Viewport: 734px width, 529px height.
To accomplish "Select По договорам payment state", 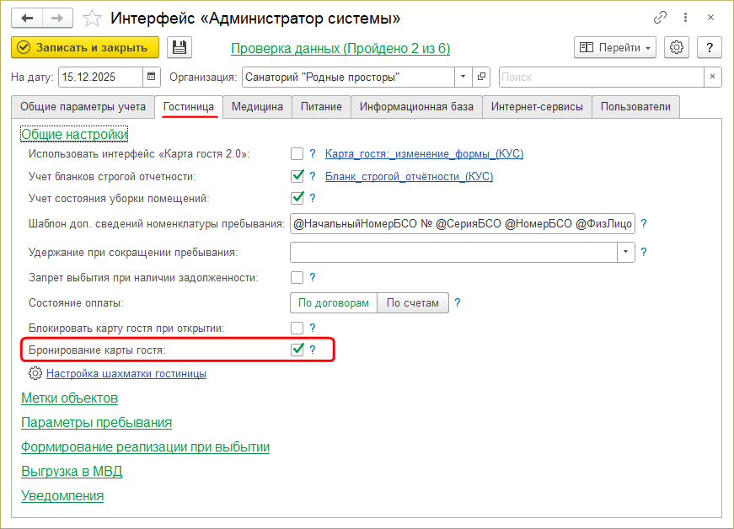I will [x=334, y=302].
